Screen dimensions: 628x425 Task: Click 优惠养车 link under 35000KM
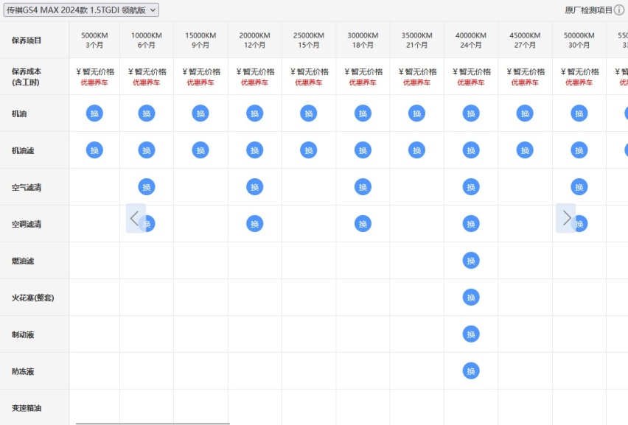[x=416, y=82]
